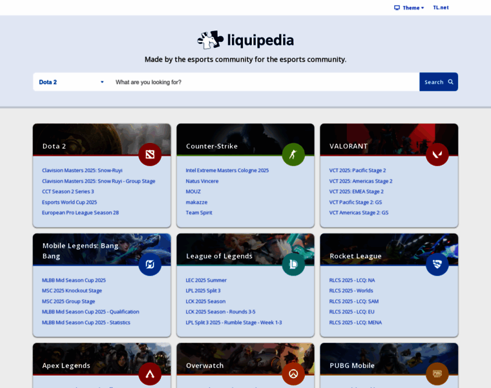Open the PUBG Mobile card header
491x388 pixels.
[x=389, y=359]
